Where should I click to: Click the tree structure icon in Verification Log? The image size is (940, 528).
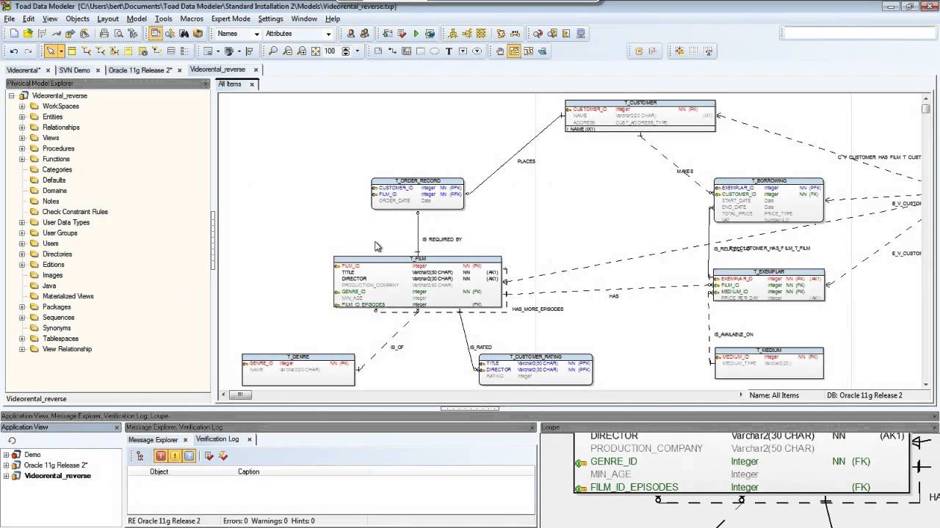pos(140,456)
